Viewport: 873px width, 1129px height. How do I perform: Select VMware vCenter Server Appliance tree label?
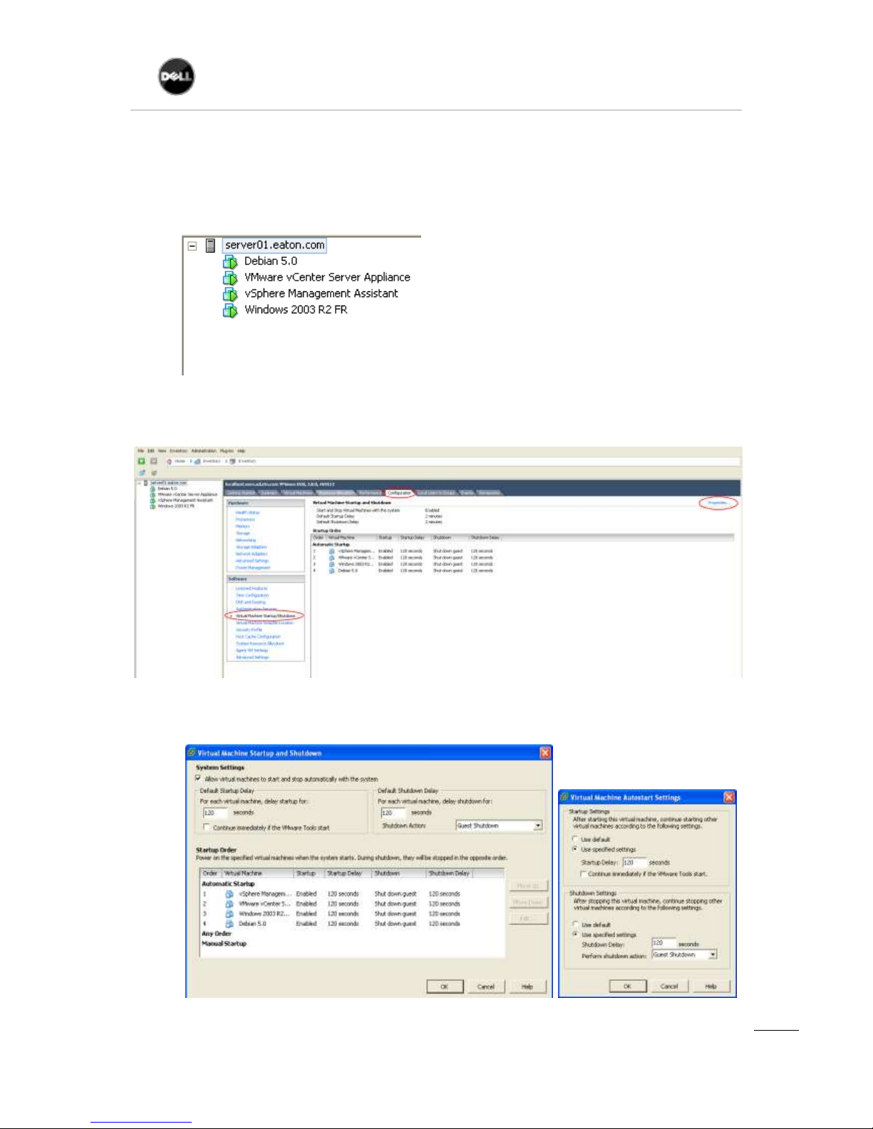coord(327,277)
